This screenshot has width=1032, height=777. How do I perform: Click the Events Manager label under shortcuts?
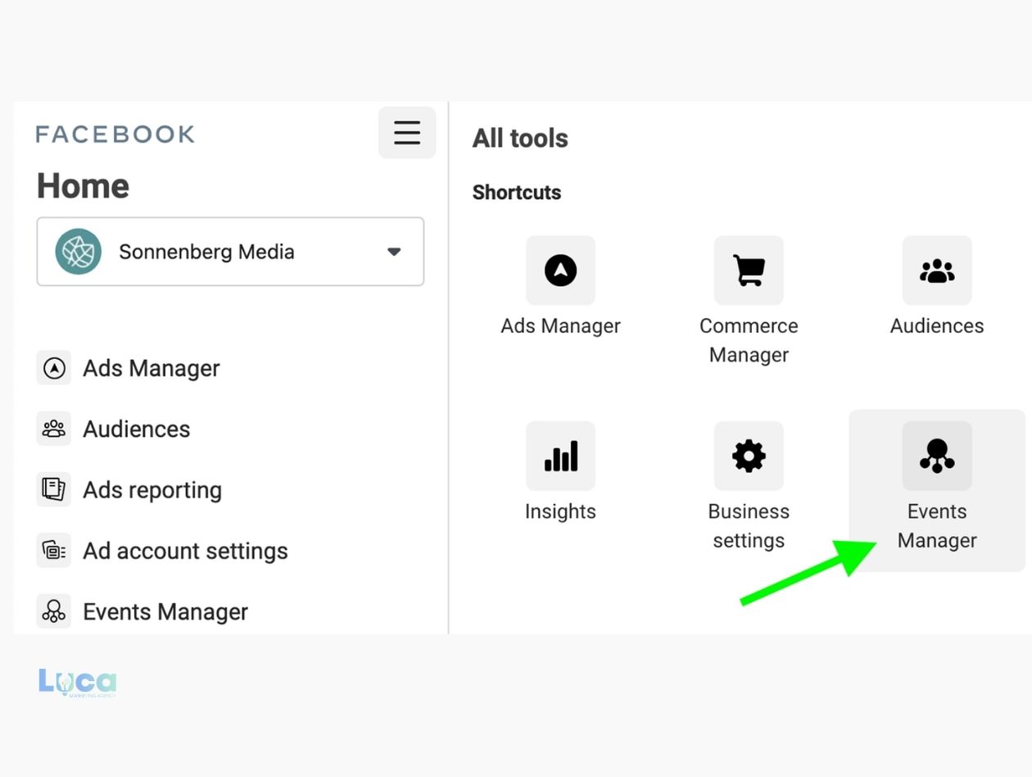pos(937,525)
